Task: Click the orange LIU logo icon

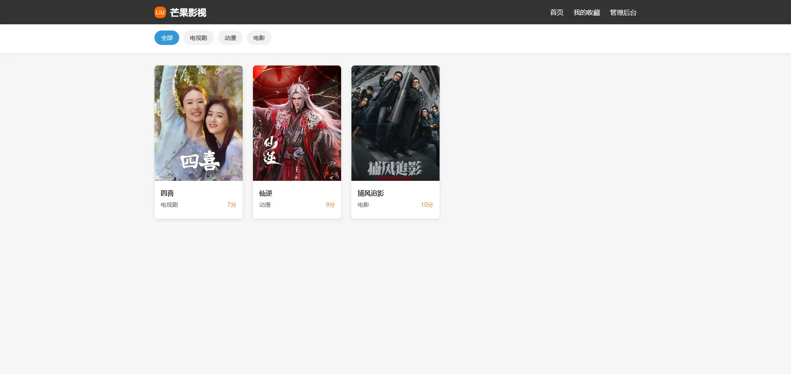Action: pyautogui.click(x=160, y=12)
